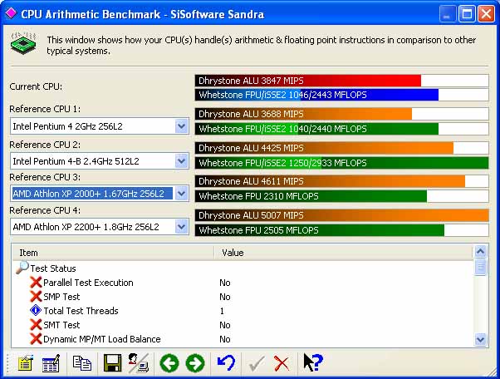Select the Total Test Threads row text
The image size is (500, 379).
pos(81,311)
